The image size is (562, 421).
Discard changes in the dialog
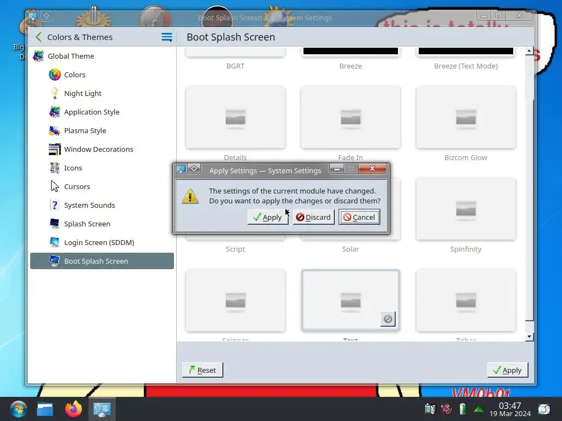(313, 217)
